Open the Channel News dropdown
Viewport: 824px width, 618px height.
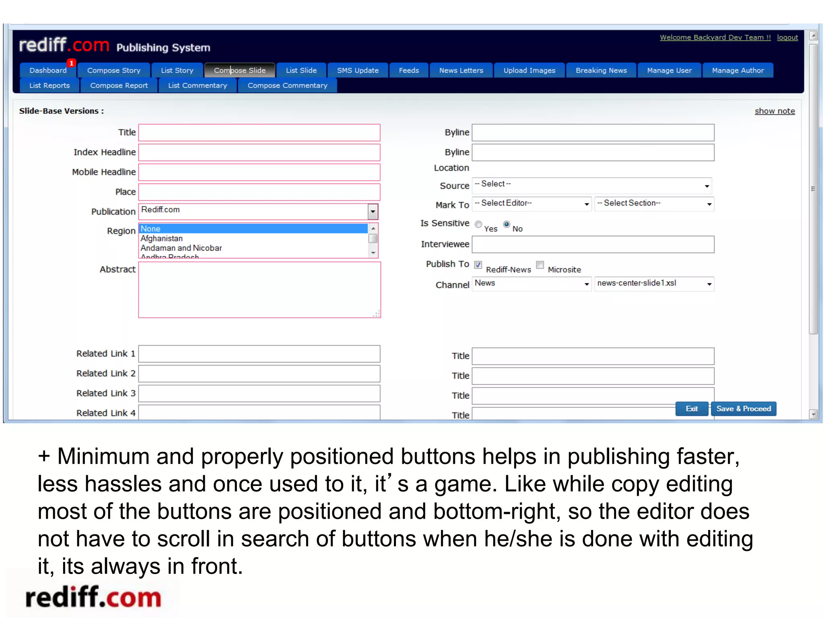coord(531,284)
